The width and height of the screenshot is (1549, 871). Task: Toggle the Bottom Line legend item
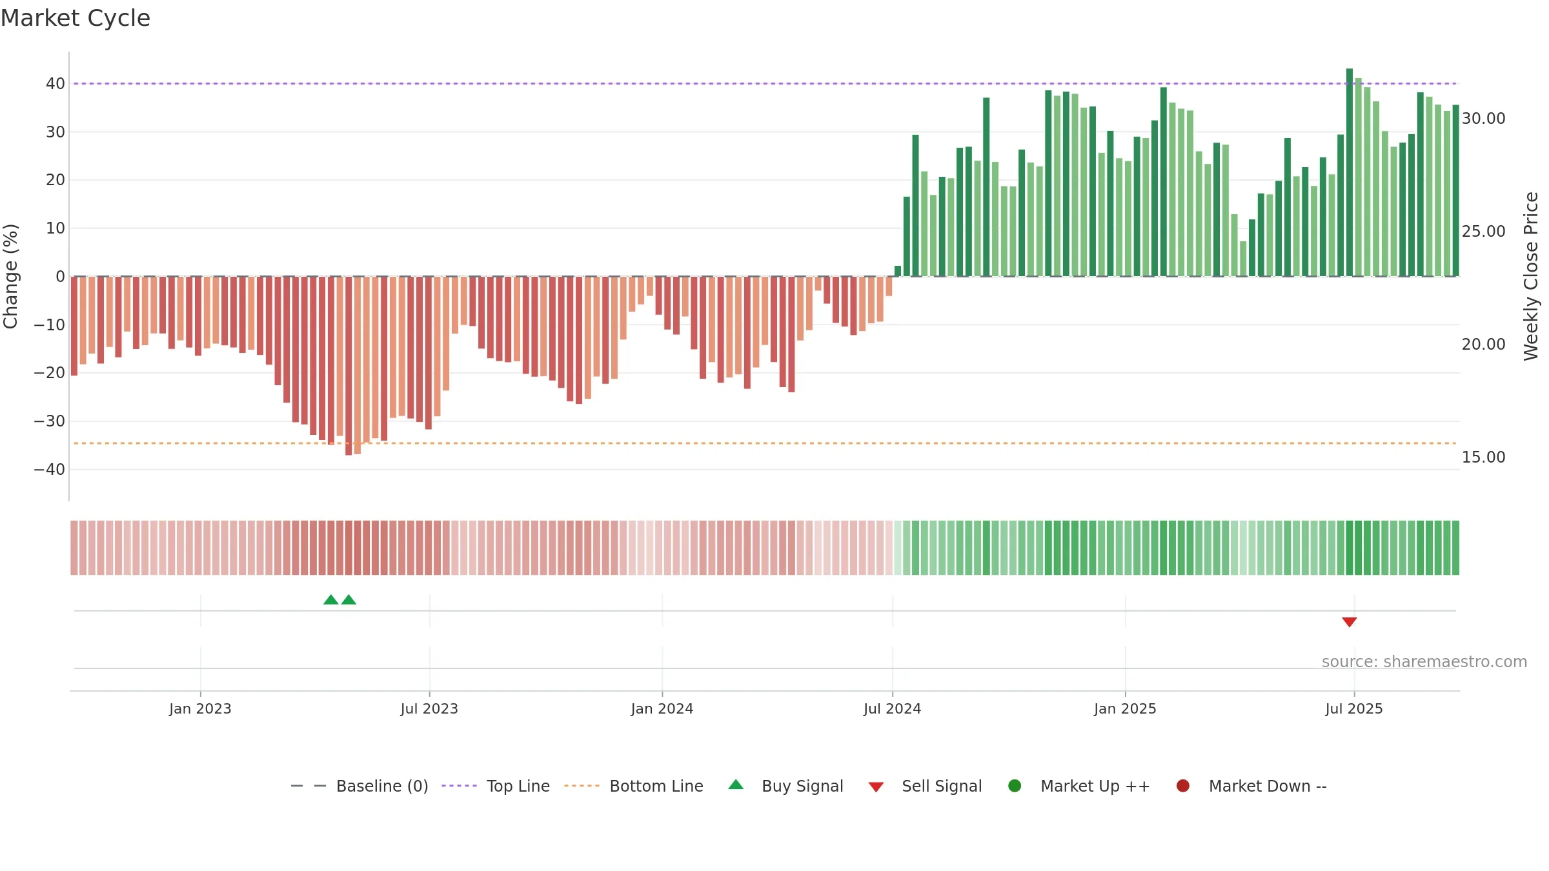pos(634,786)
